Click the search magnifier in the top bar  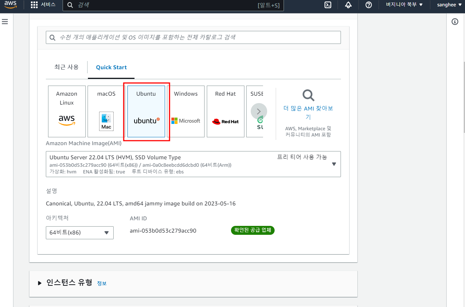[70, 5]
